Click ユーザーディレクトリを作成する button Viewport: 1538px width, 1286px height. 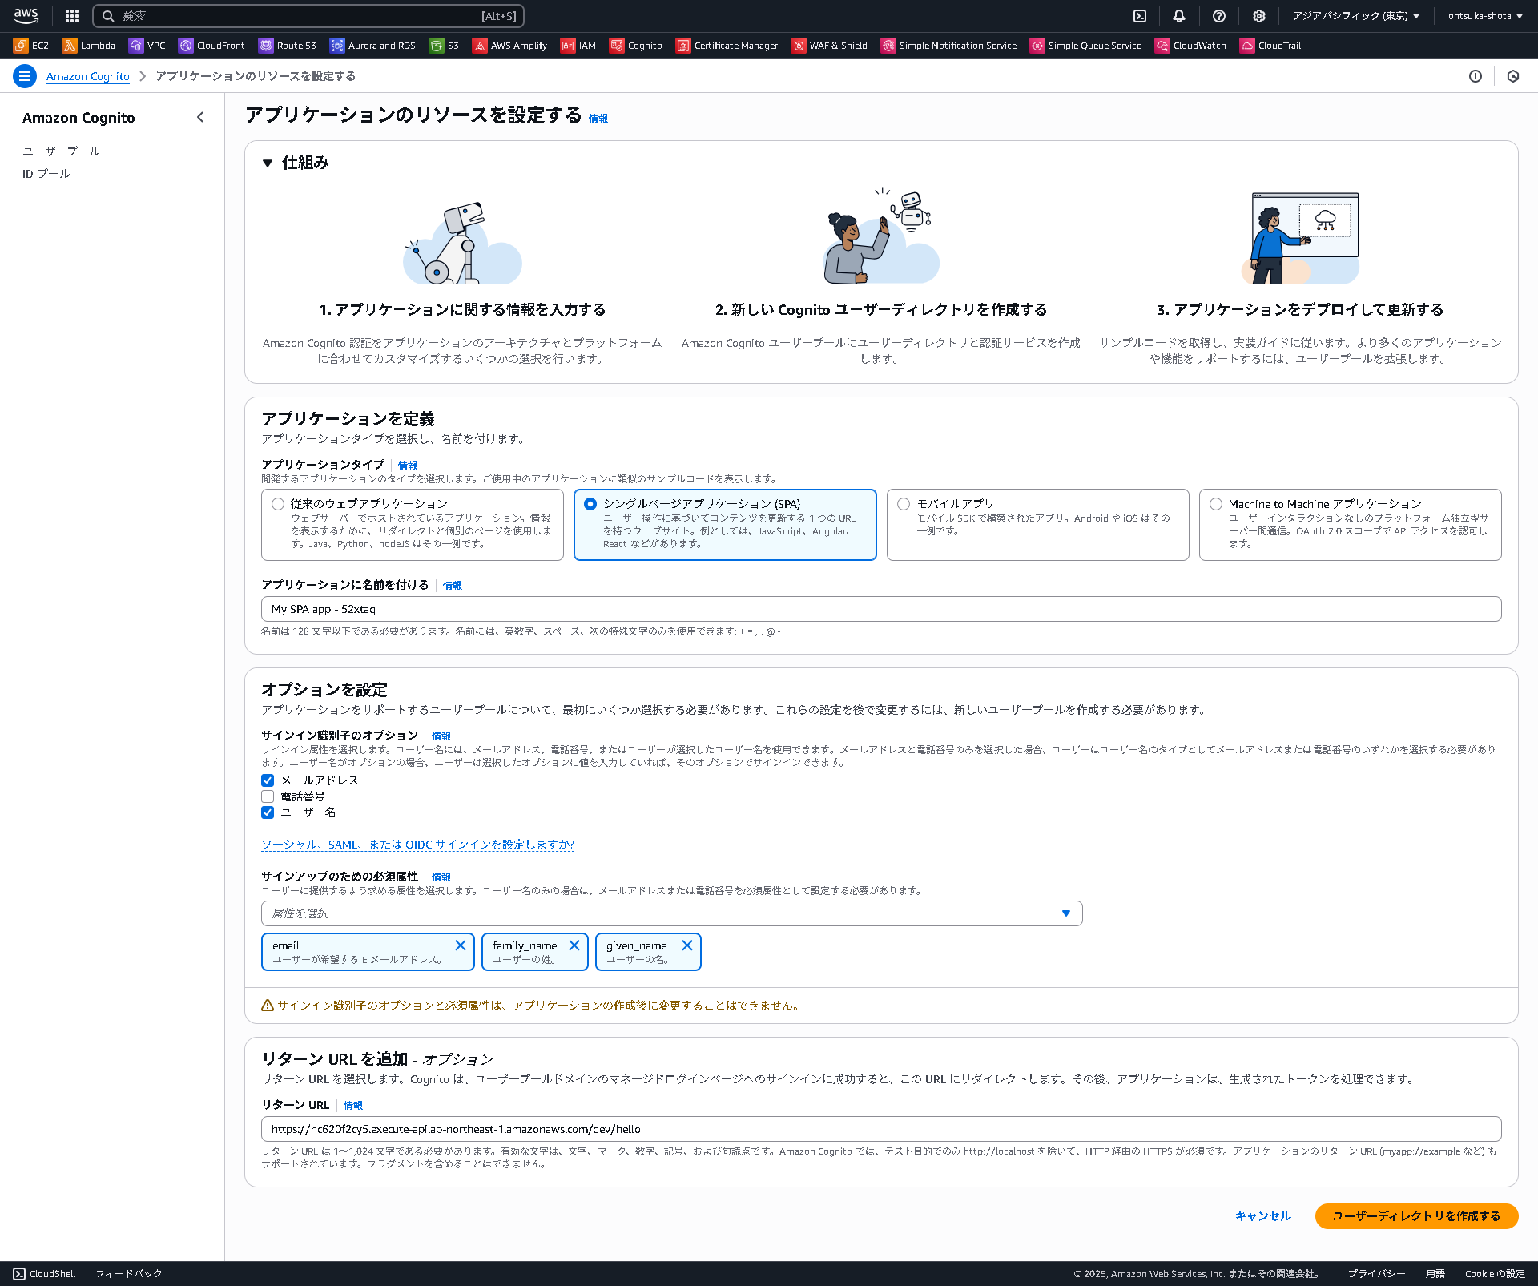click(1416, 1216)
